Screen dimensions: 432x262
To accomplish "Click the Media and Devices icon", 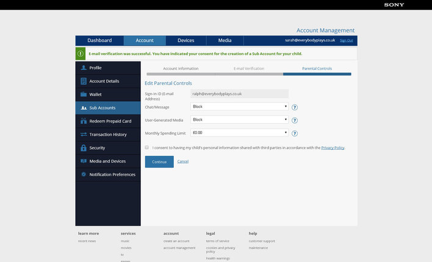I will pos(84,161).
